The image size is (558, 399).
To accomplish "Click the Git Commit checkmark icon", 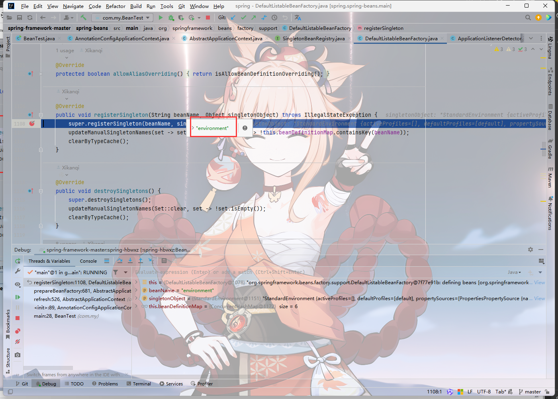I will click(243, 18).
